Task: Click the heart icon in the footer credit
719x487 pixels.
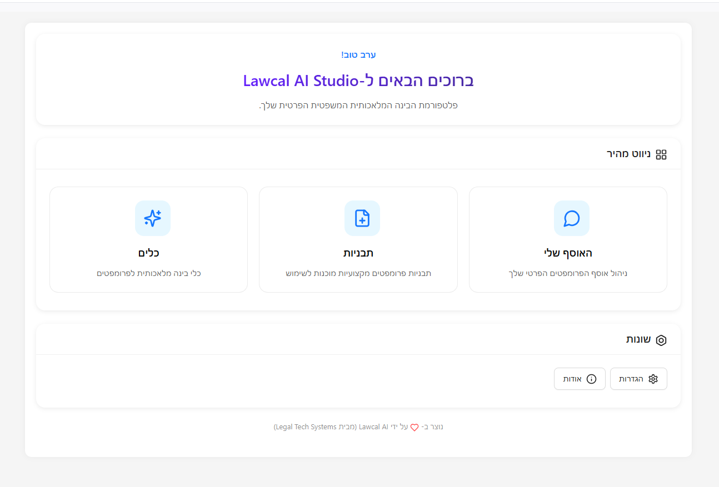Action: pos(415,427)
